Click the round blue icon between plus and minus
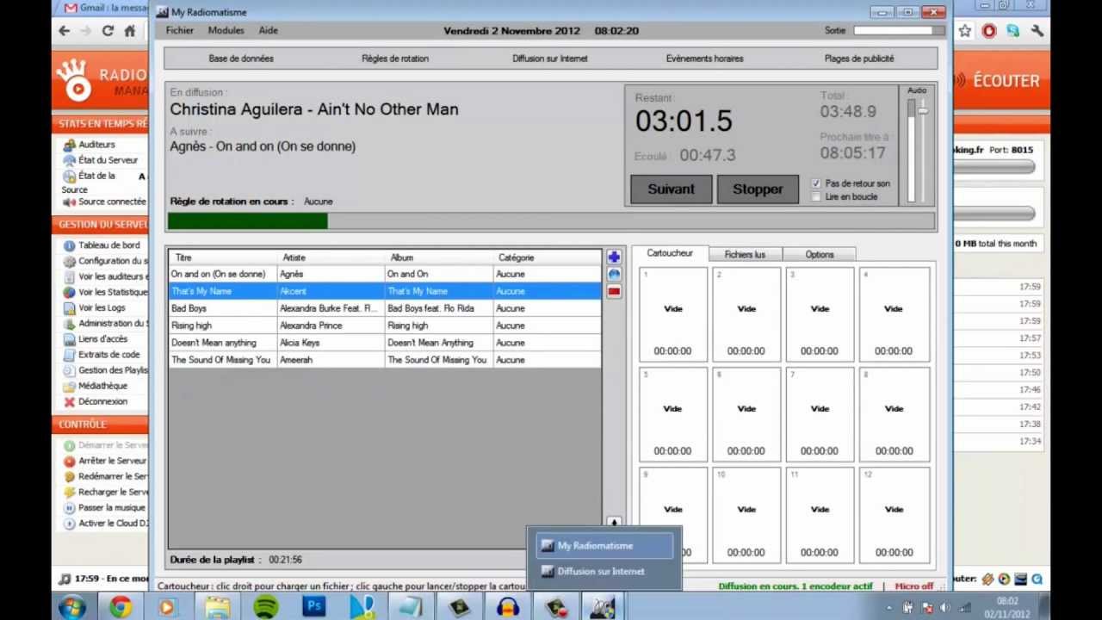Image resolution: width=1102 pixels, height=620 pixels. click(x=614, y=275)
